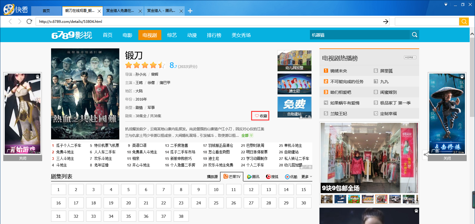This screenshot has width=475, height=224.
Task: Open the 动漫 navigation item
Action: point(192,35)
